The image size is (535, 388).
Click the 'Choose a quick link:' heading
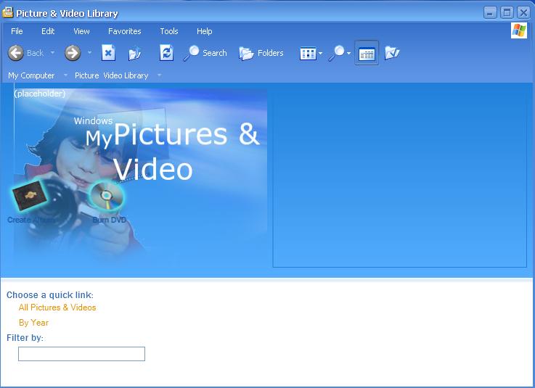[50, 295]
